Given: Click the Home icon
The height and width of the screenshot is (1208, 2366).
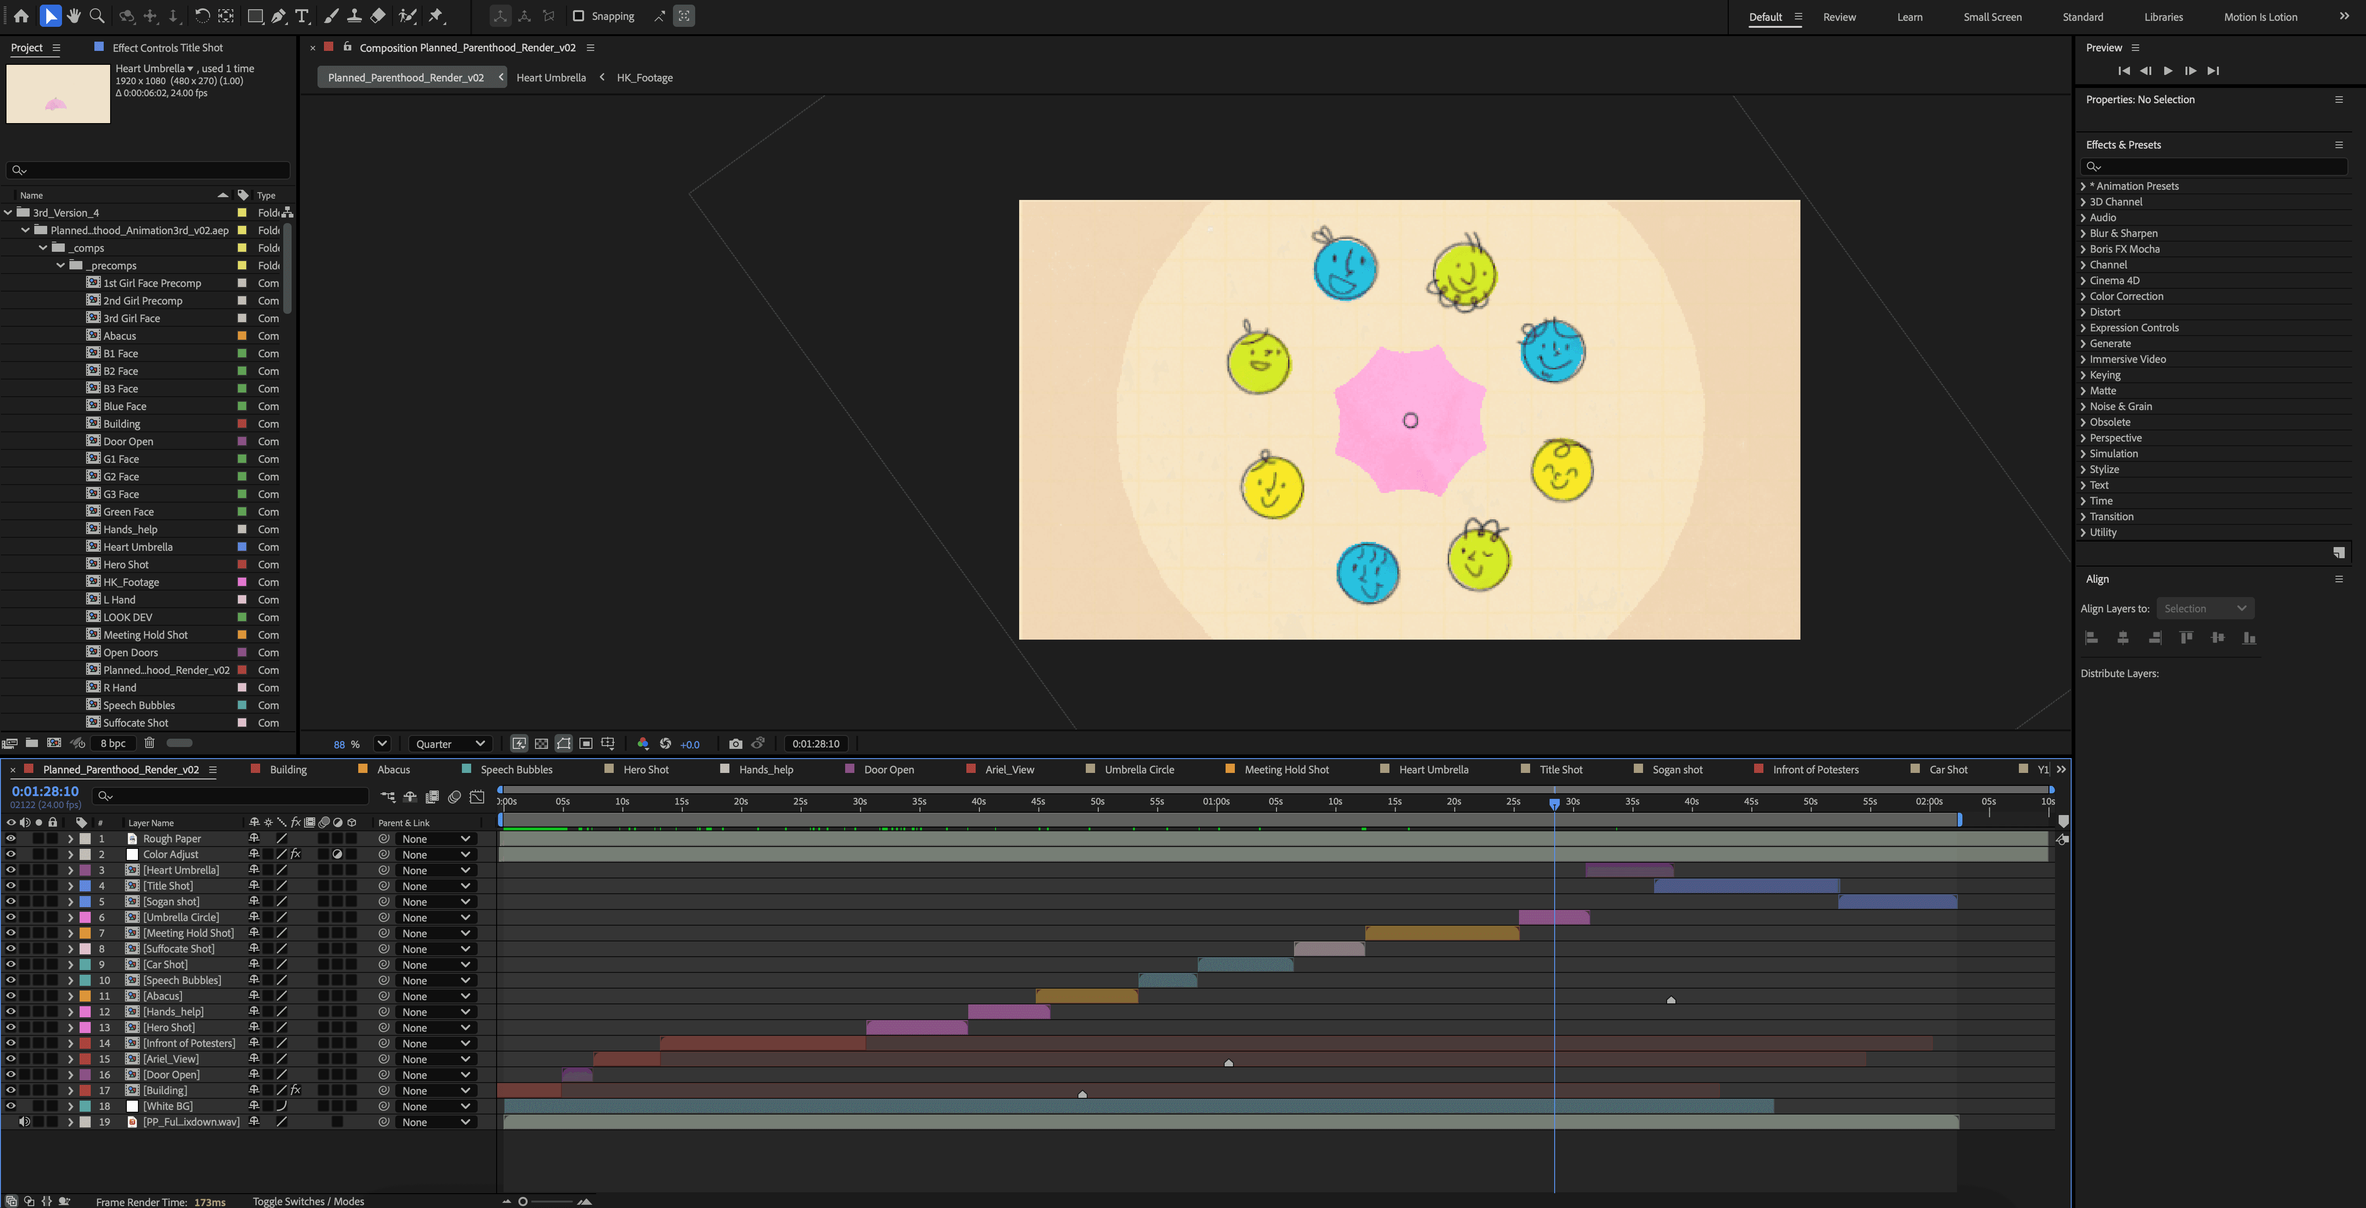Looking at the screenshot, I should pyautogui.click(x=21, y=16).
